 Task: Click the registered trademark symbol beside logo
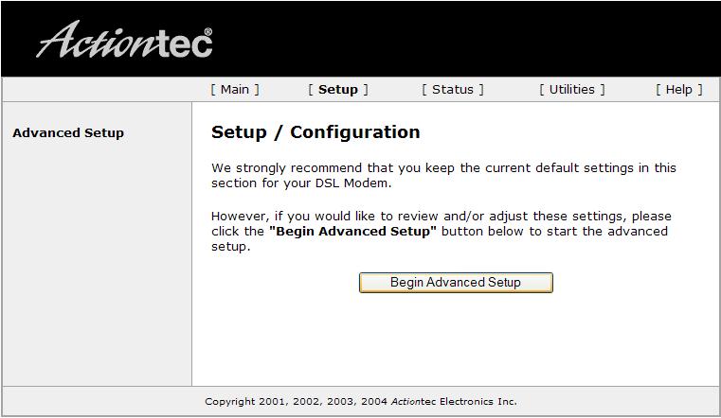(x=207, y=31)
